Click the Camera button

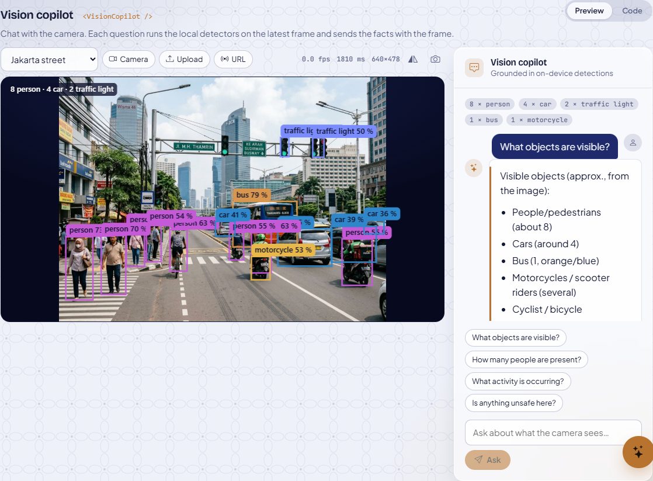[x=128, y=59]
